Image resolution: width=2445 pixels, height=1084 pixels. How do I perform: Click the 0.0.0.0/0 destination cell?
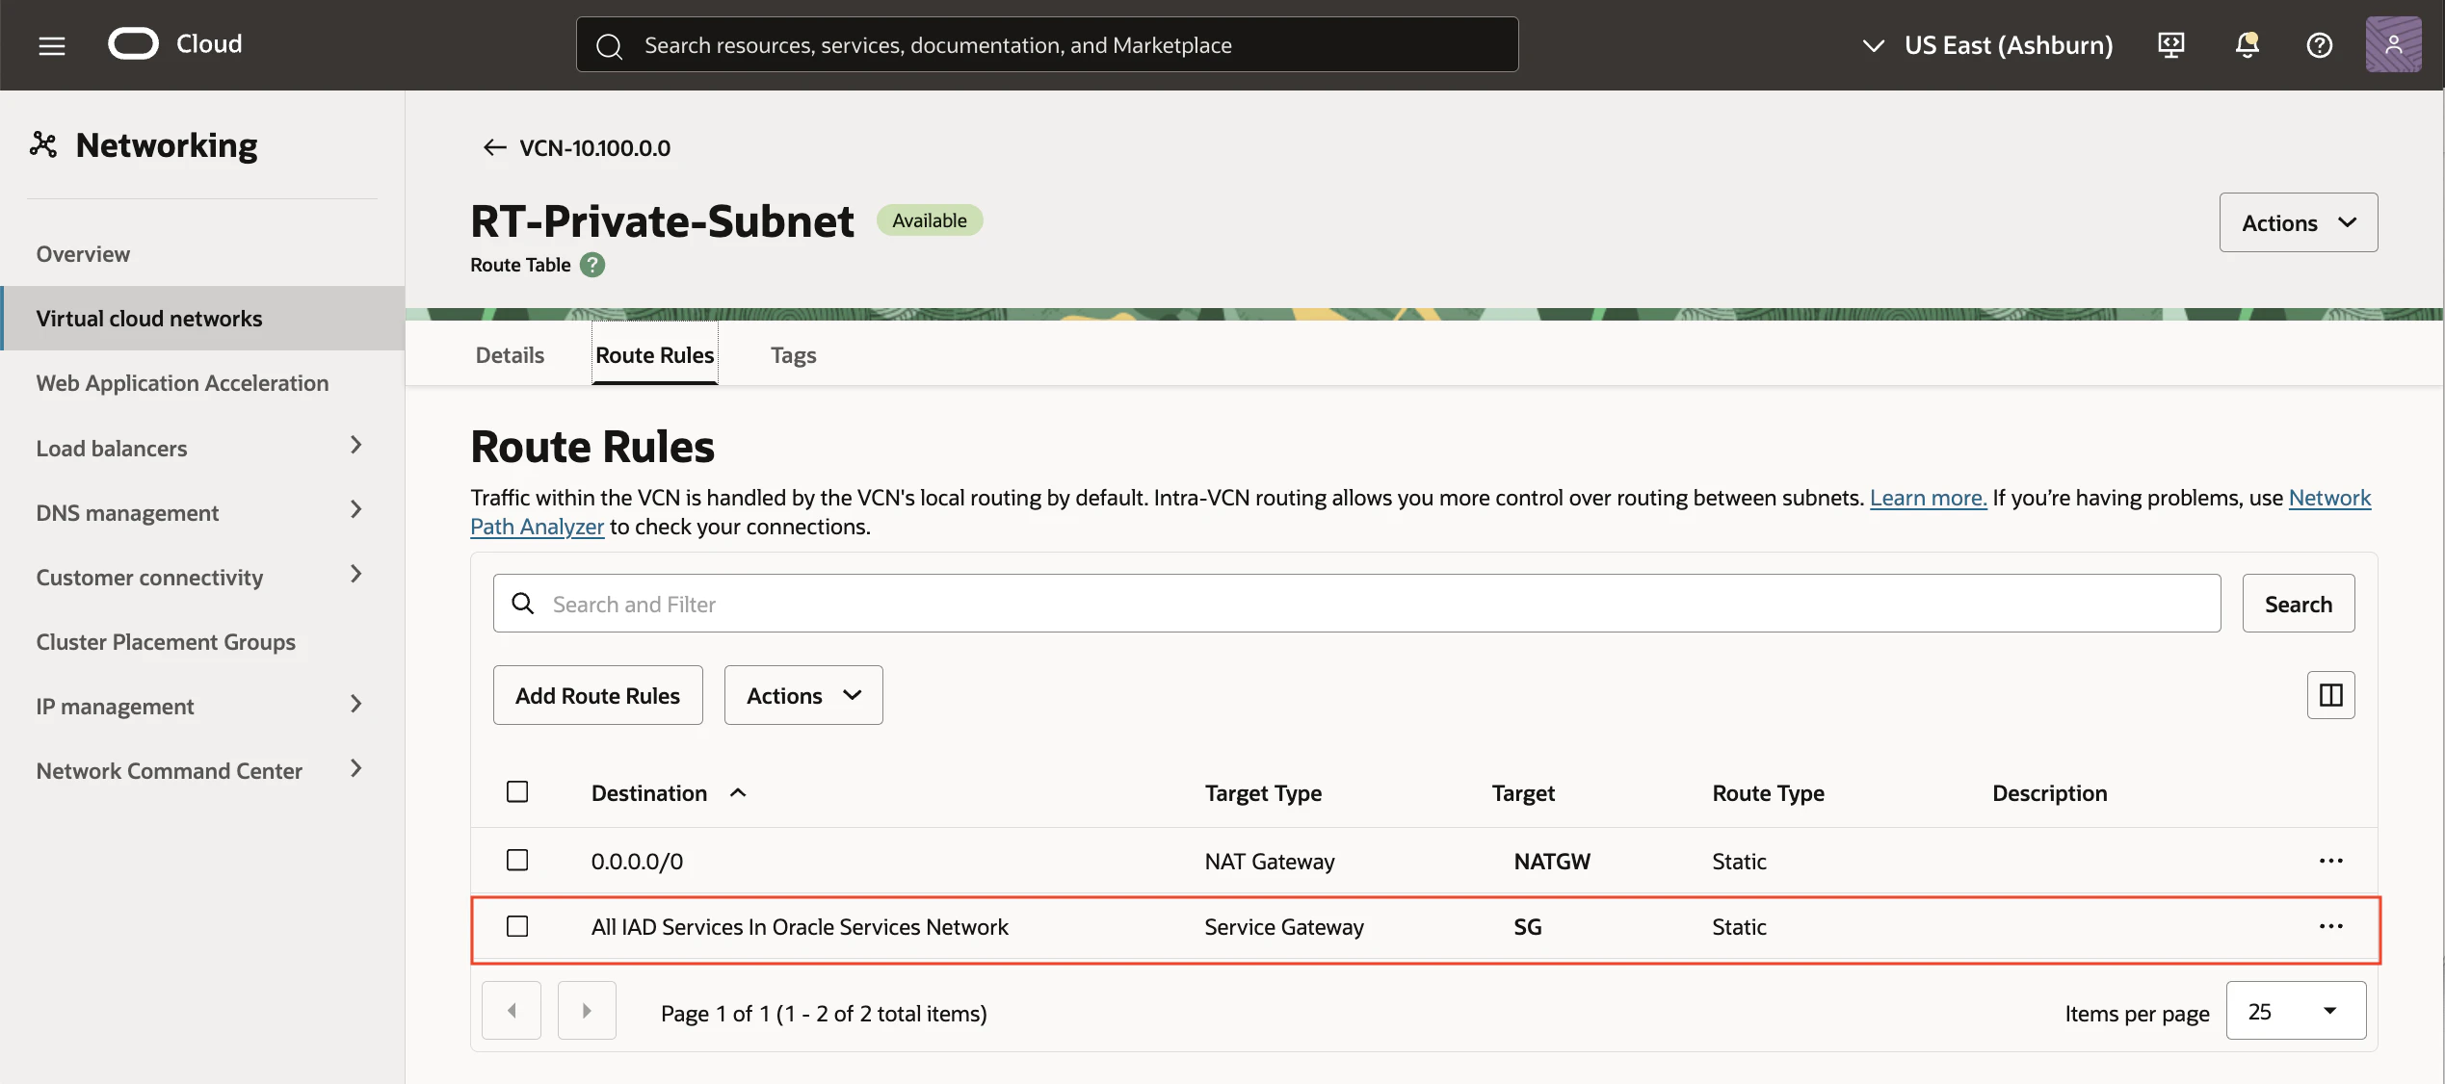click(637, 861)
